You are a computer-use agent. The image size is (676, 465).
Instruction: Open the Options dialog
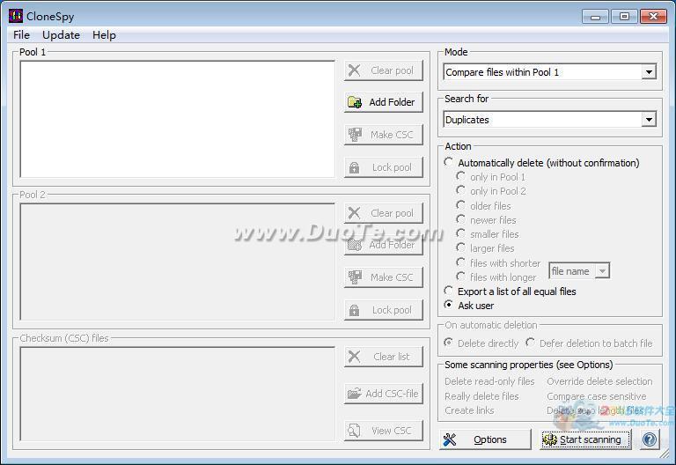pyautogui.click(x=485, y=439)
